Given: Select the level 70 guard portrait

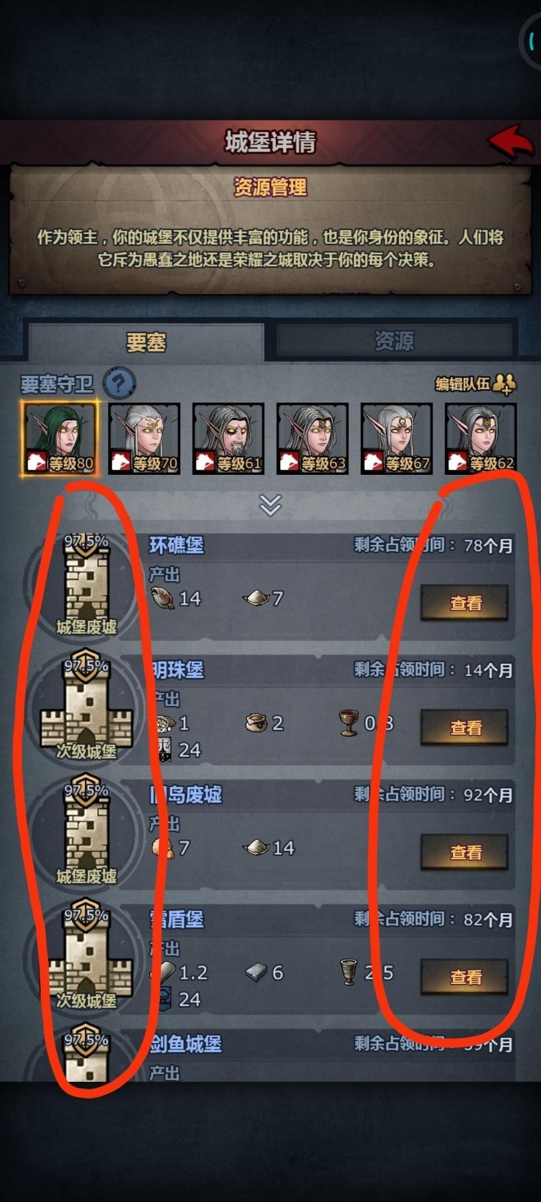Looking at the screenshot, I should 144,438.
